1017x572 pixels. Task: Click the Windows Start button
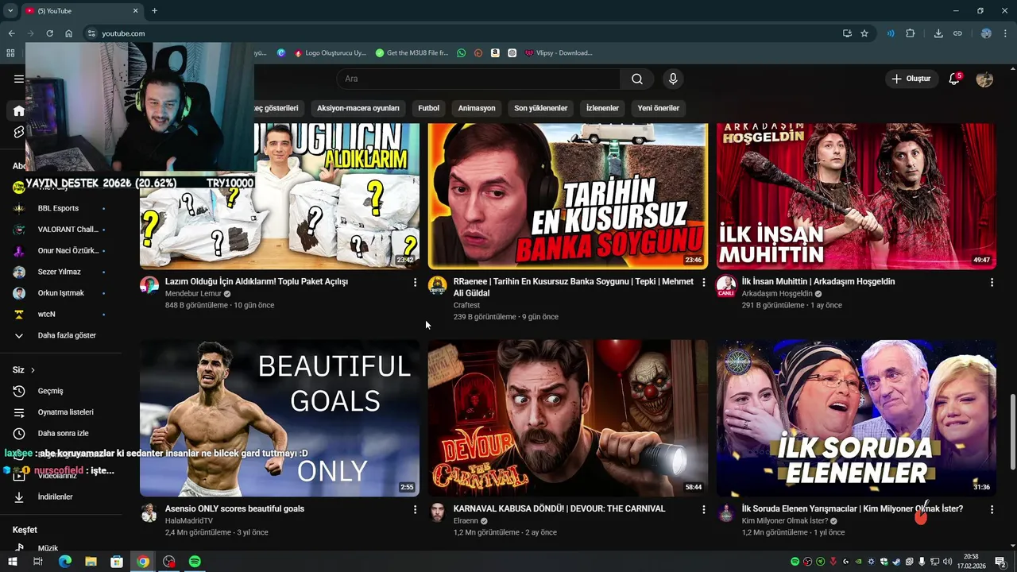pyautogui.click(x=13, y=562)
